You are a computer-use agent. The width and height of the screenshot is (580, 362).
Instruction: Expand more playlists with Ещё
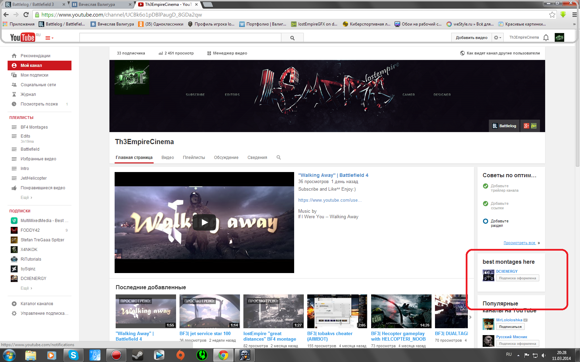click(x=26, y=198)
